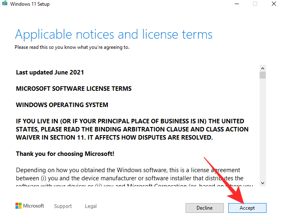Click the "WINDOWS OPERATING SYSTEM" line
Image resolution: width=282 pixels, height=221 pixels.
coord(62,105)
